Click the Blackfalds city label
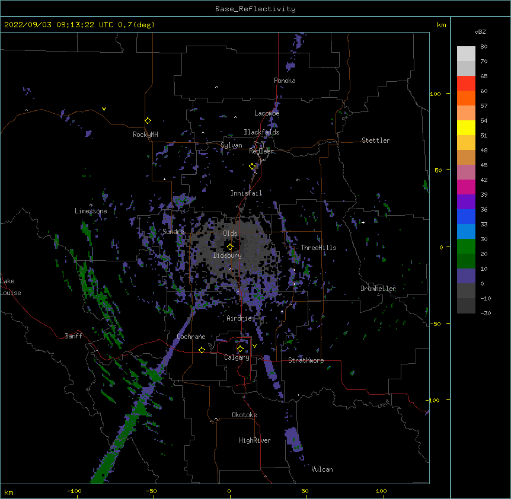Screen dimensions: 511x499 point(261,132)
